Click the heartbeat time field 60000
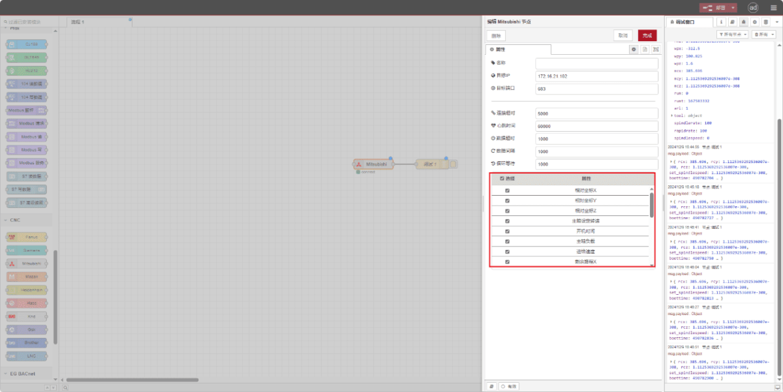Viewport: 783px width, 392px height. pyautogui.click(x=596, y=126)
